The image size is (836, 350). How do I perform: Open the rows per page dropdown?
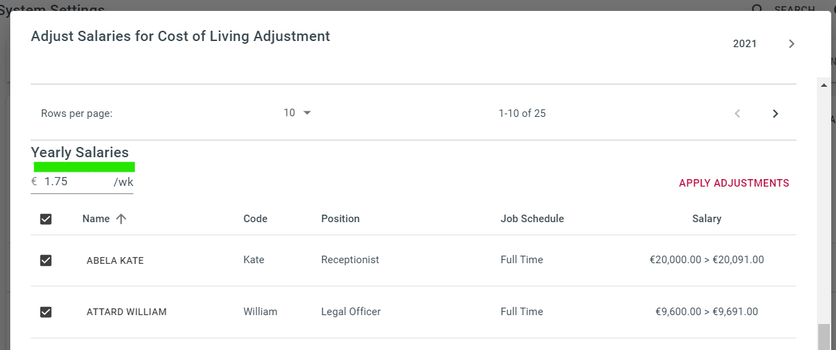[298, 113]
